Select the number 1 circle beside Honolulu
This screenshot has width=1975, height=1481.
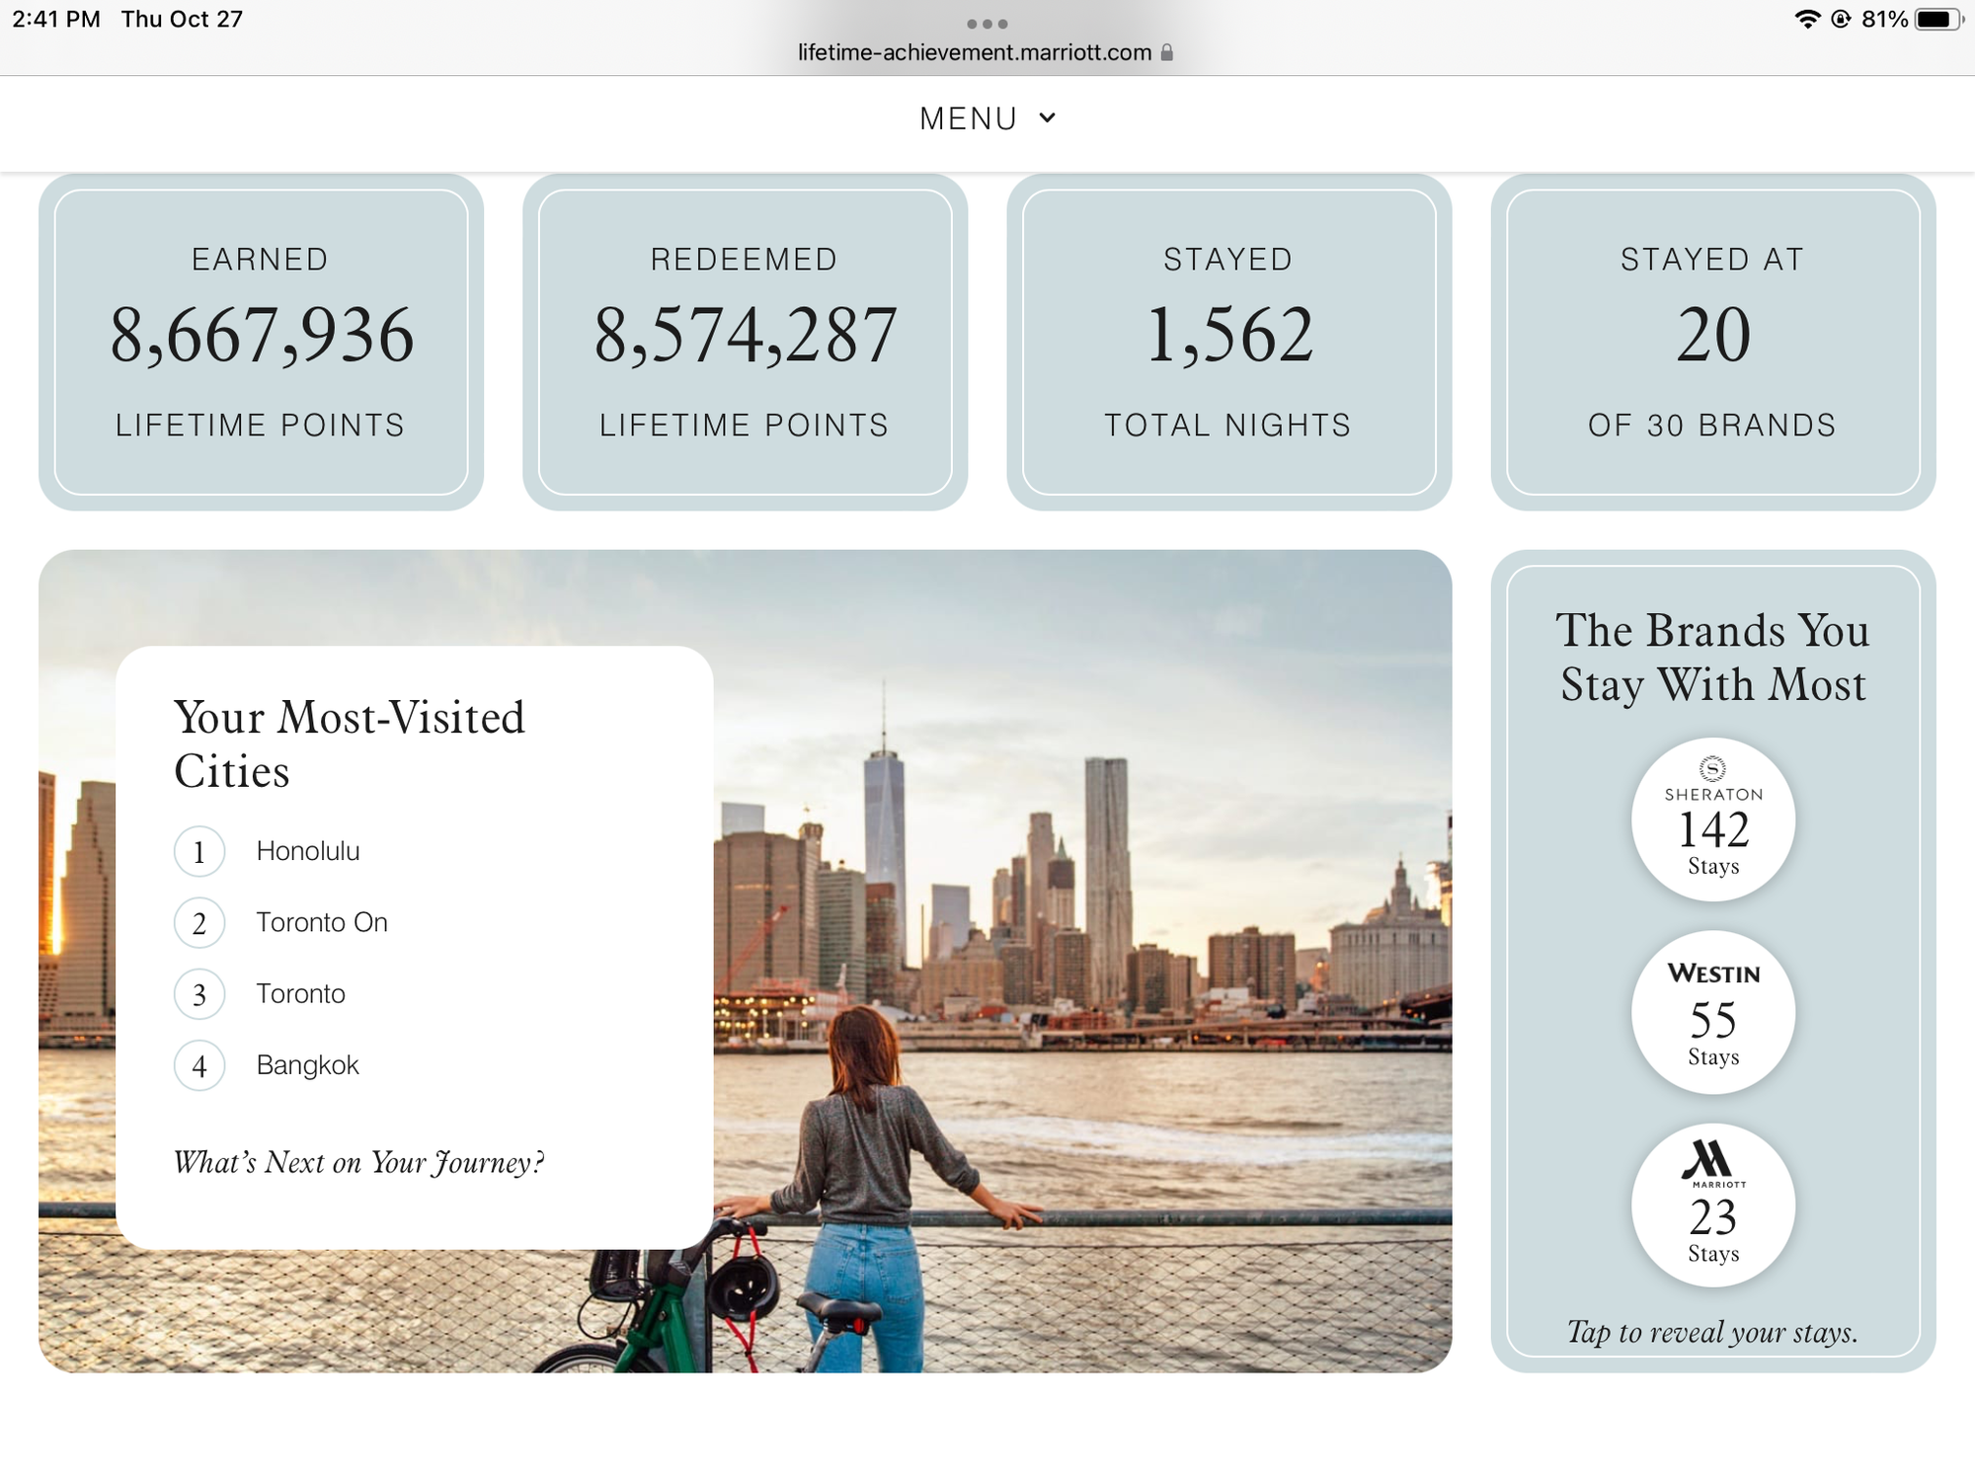pyautogui.click(x=199, y=851)
